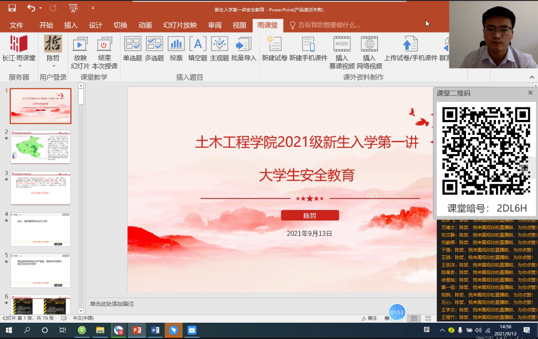Open the 文件 file menu
This screenshot has height=339, width=538.
tap(16, 25)
